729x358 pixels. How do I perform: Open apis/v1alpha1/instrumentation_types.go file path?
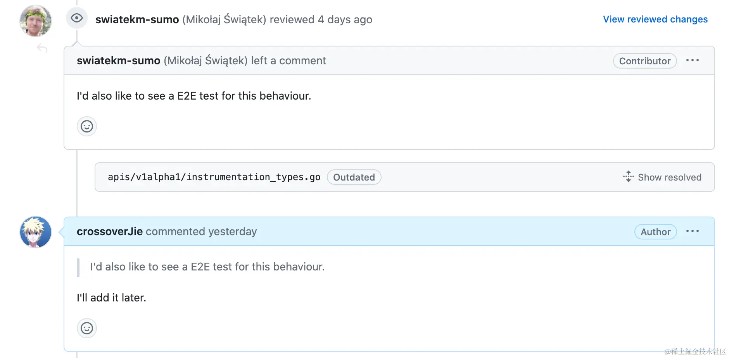(214, 177)
